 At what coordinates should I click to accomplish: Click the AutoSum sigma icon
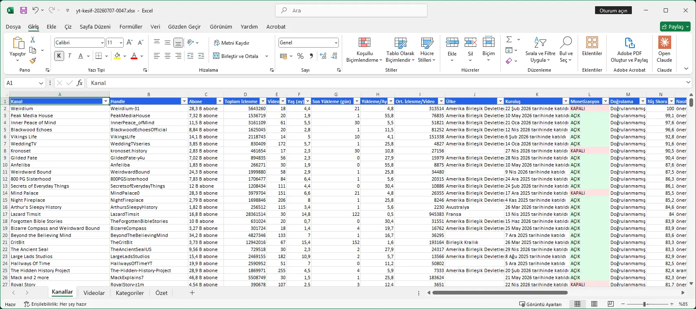pos(509,39)
